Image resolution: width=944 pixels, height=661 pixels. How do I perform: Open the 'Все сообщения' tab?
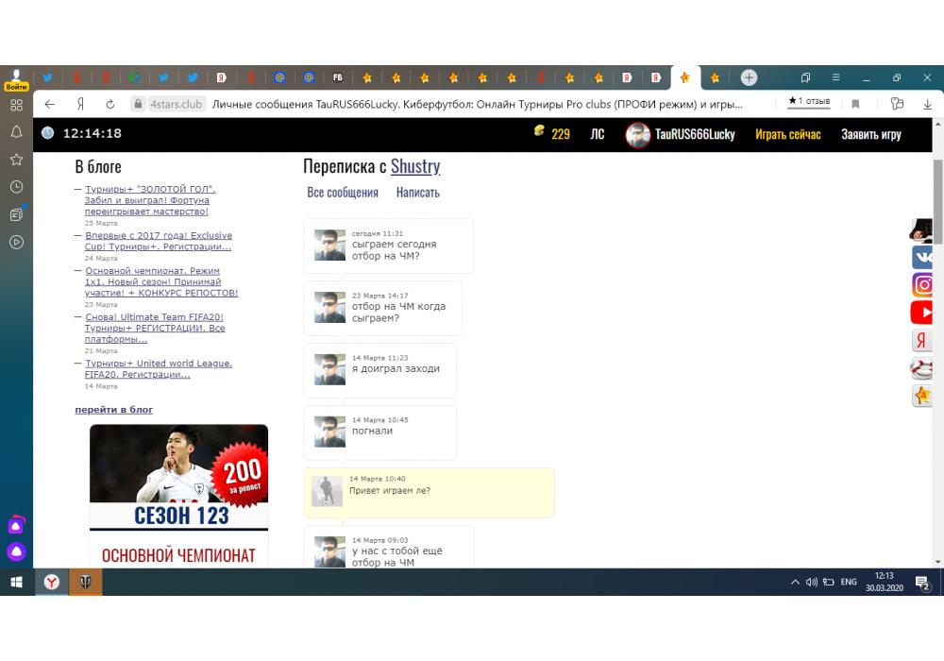[343, 193]
